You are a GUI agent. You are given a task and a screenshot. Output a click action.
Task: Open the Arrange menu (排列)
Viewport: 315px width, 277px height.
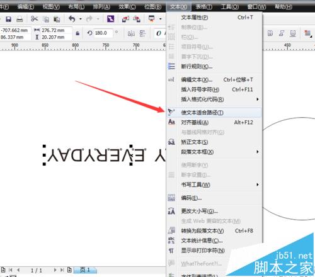tap(101, 7)
